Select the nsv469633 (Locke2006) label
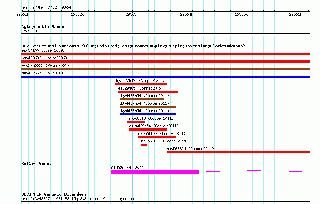The image size is (320, 204). (x=44, y=58)
